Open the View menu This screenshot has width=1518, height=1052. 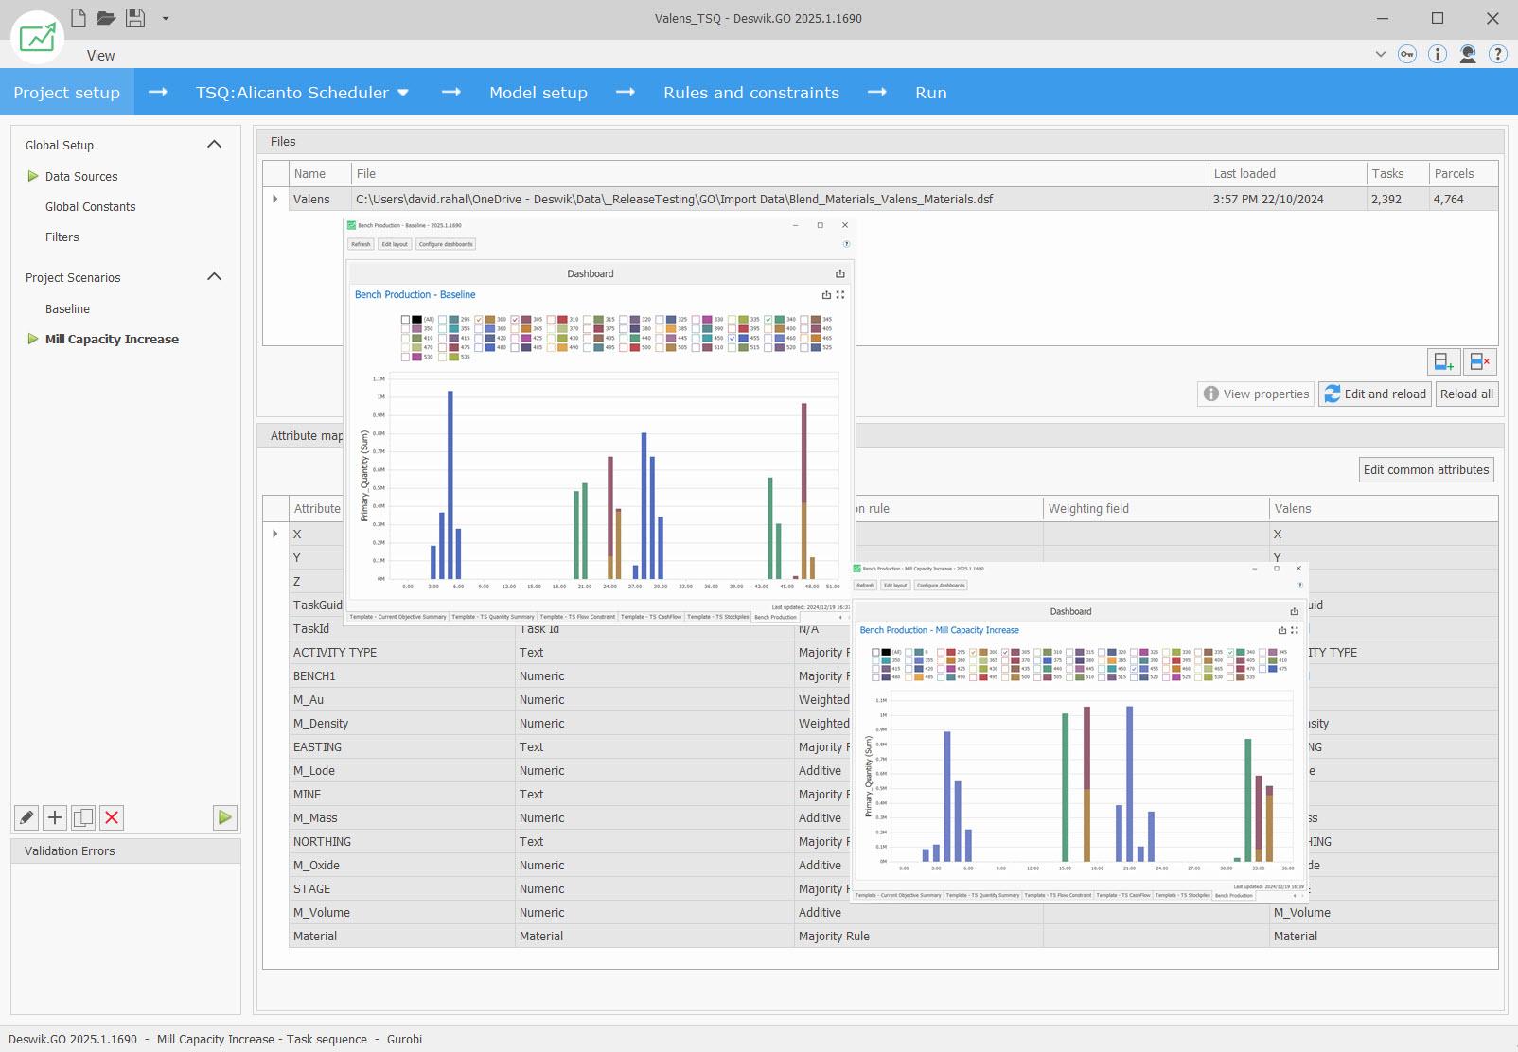click(100, 56)
